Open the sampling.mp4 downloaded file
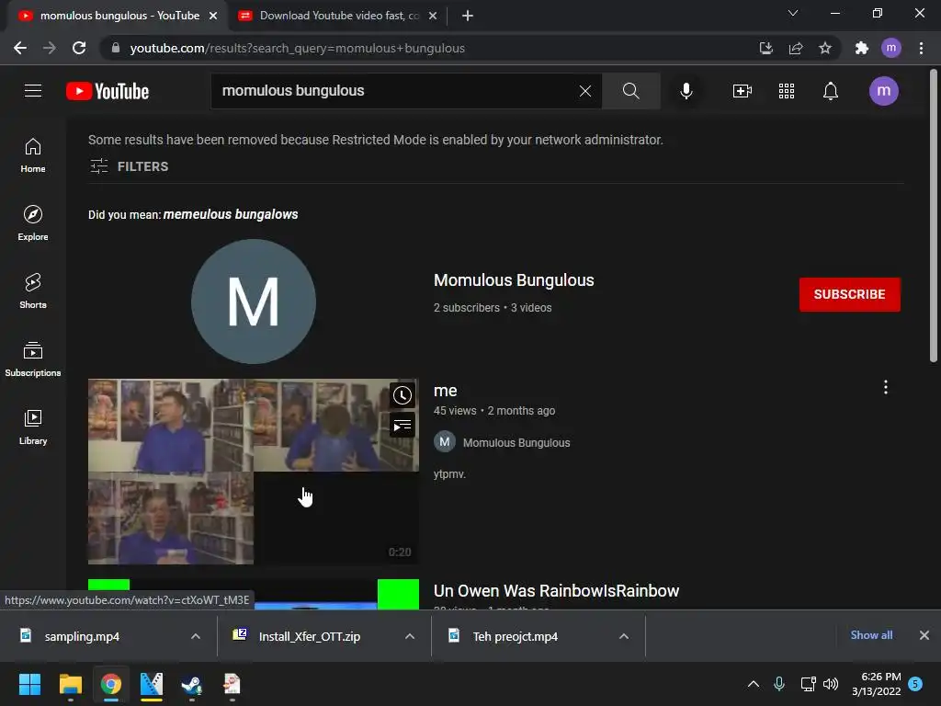 tap(82, 636)
